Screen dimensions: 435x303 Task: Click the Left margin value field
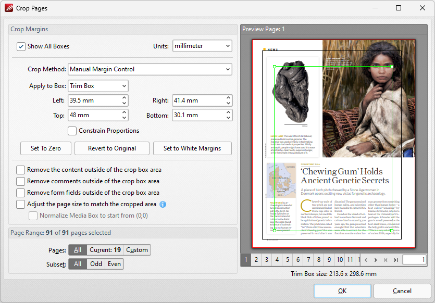94,100
